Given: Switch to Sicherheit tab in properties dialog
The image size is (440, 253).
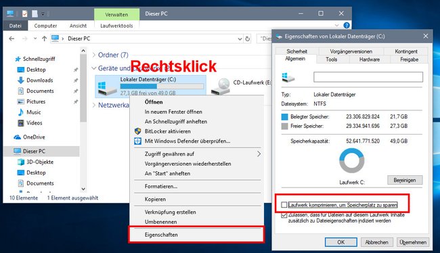Looking at the screenshot, I should [297, 51].
